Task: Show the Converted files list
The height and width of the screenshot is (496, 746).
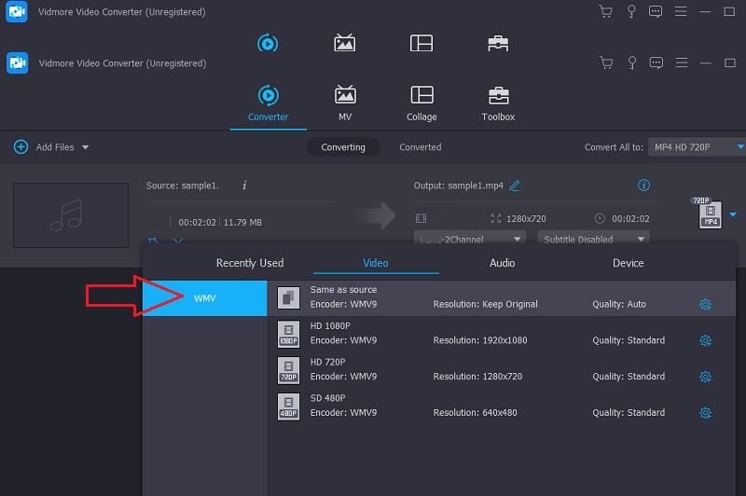Action: click(x=420, y=147)
